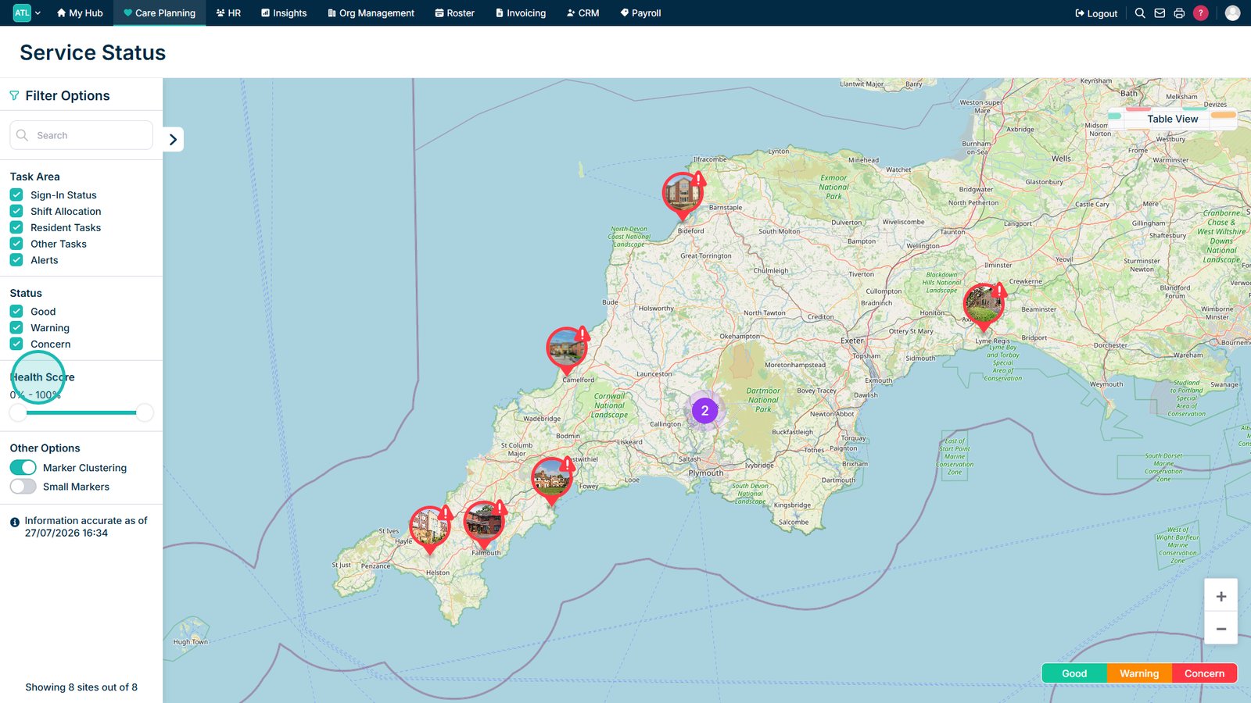Uncheck Other Tasks checkbox
This screenshot has width=1251, height=703.
pyautogui.click(x=16, y=244)
